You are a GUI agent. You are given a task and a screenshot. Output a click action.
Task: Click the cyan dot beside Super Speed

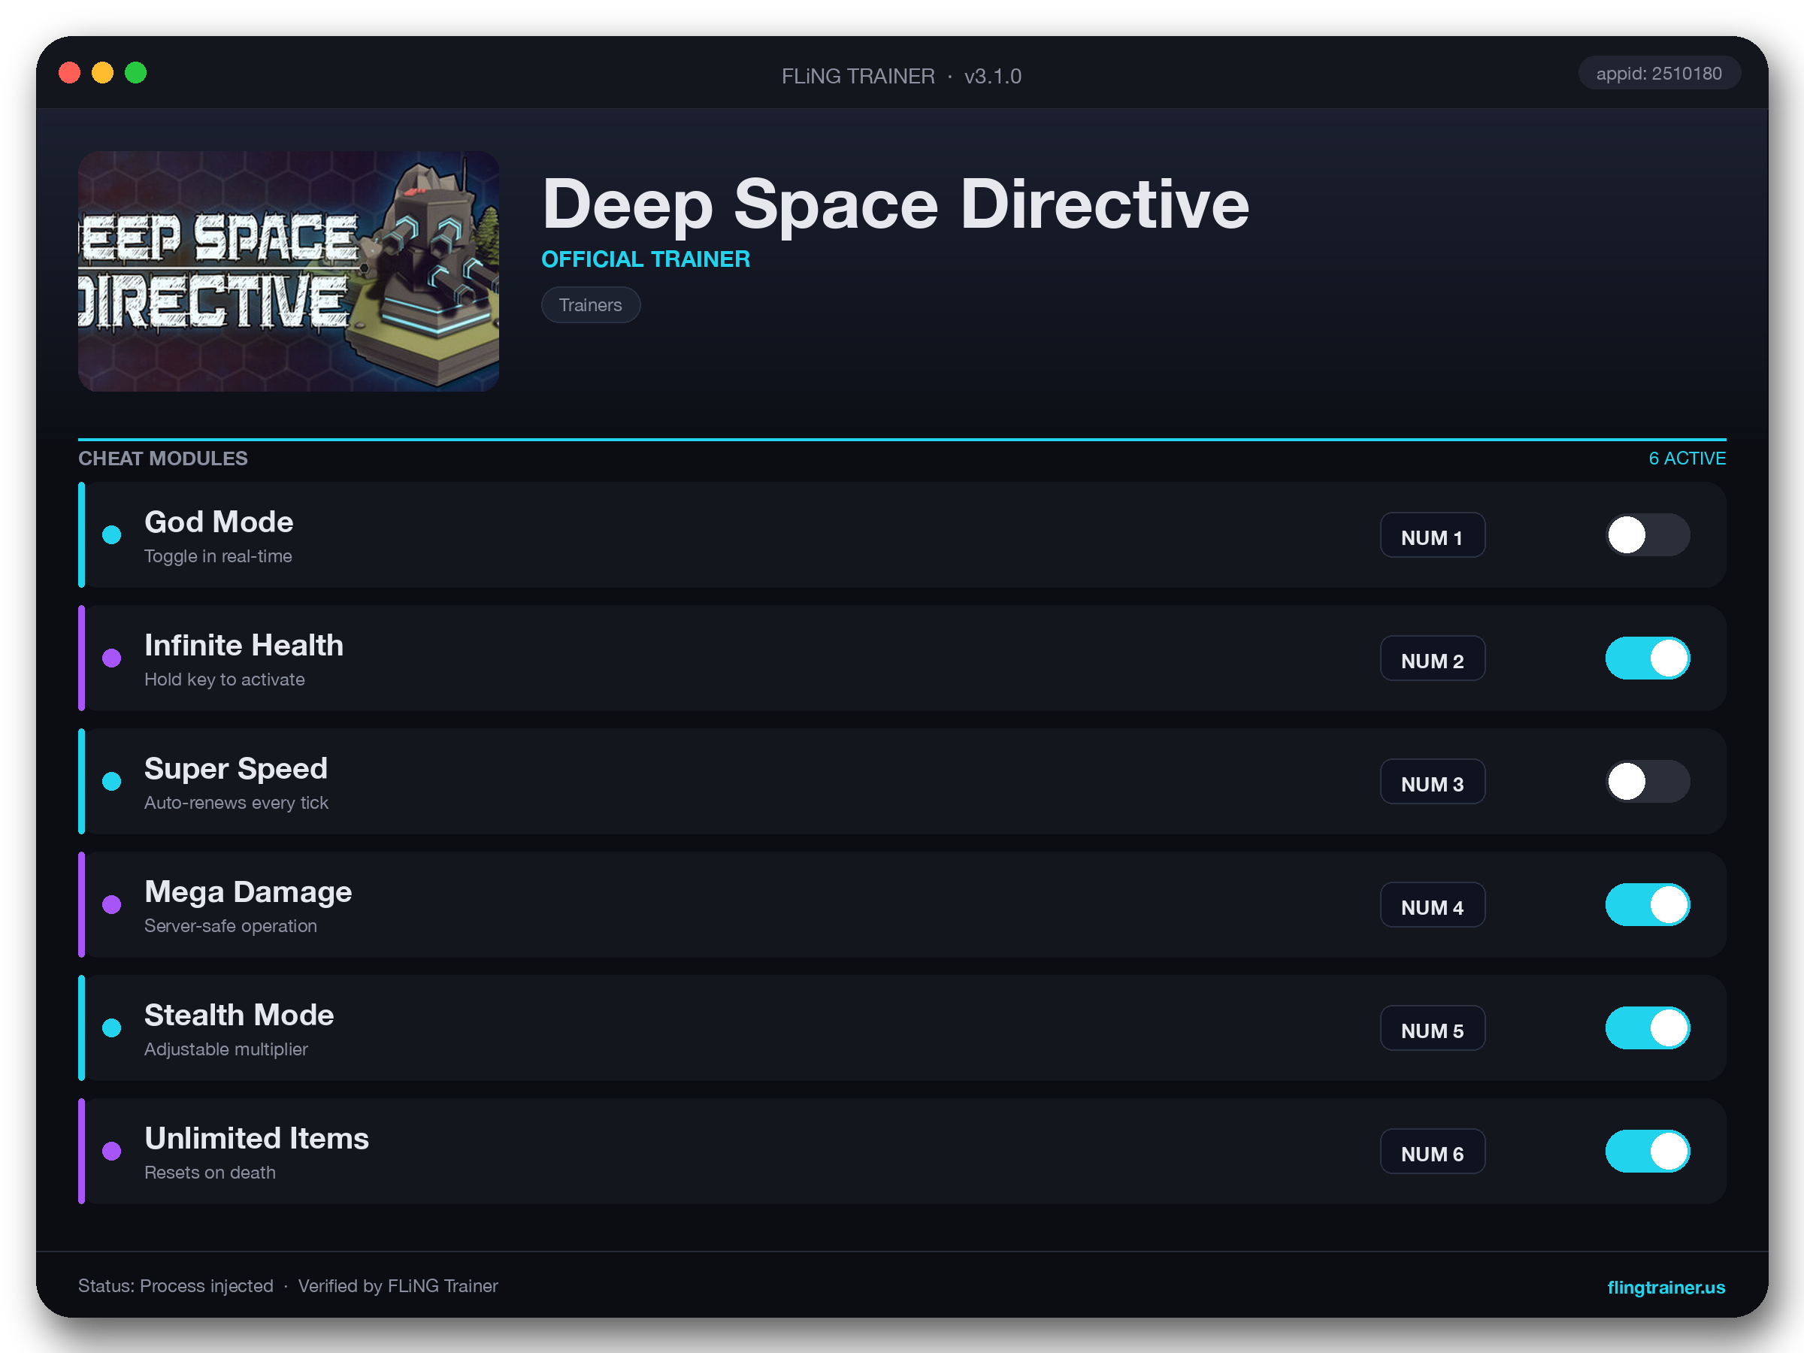coord(112,781)
